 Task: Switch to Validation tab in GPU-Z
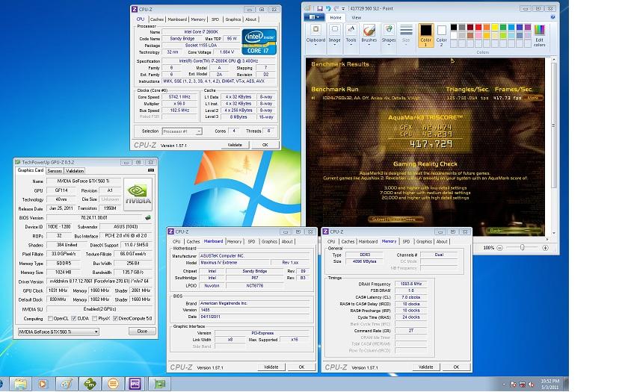pyautogui.click(x=75, y=171)
